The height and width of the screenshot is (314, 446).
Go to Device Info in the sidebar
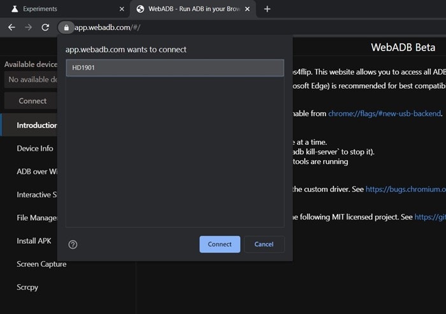coord(35,149)
